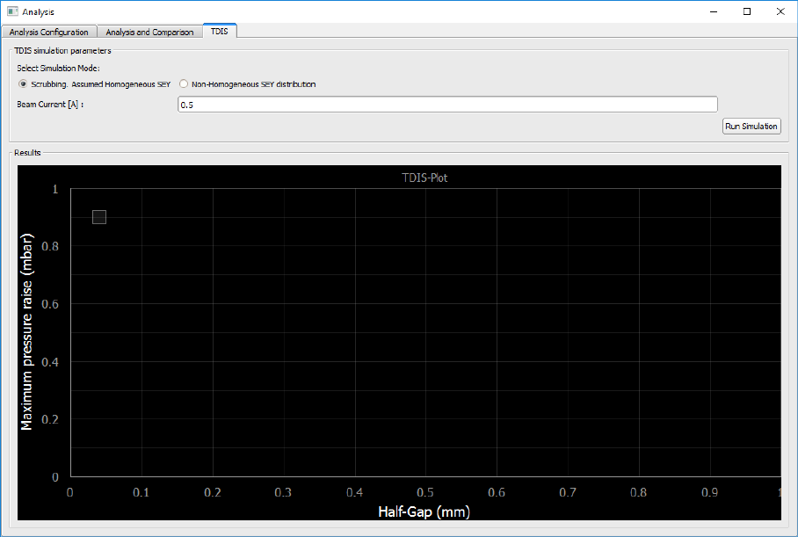Click the 0.7 tick on the x-axis

(568, 492)
